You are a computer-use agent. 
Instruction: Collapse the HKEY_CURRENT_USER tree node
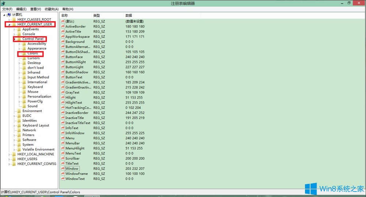(8, 24)
